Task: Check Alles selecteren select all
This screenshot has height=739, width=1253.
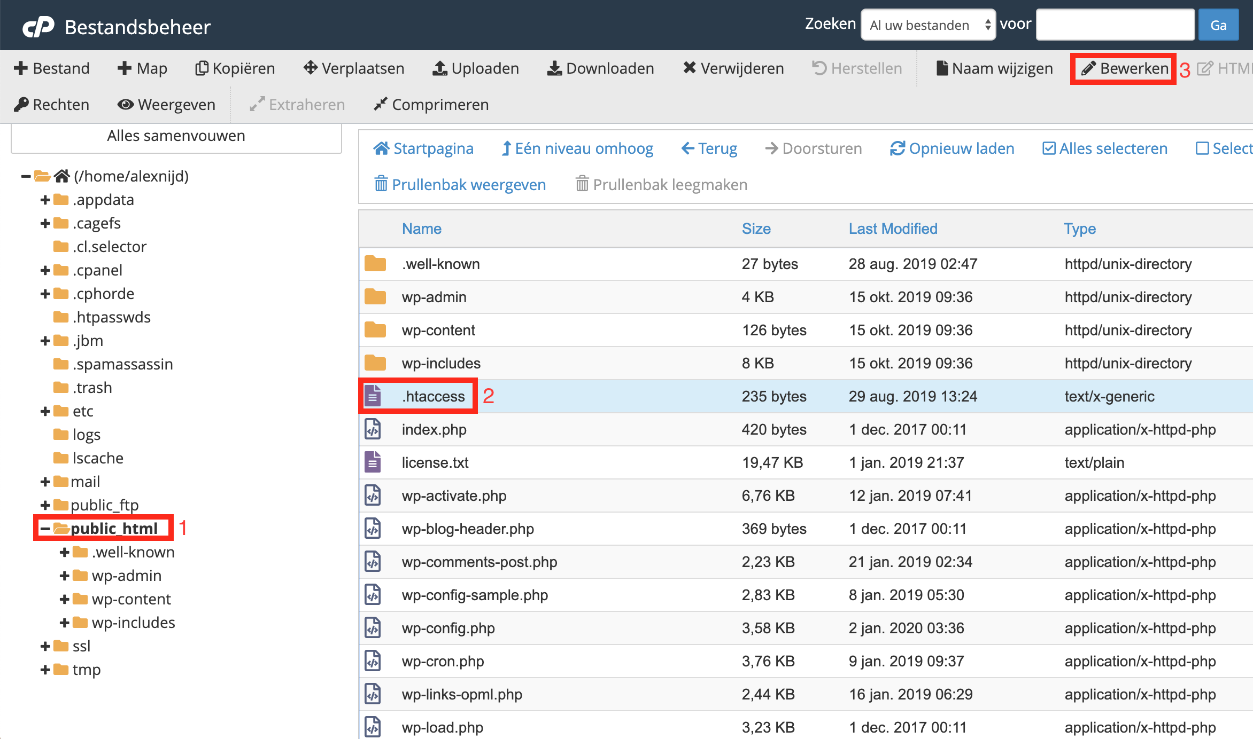Action: (1105, 148)
